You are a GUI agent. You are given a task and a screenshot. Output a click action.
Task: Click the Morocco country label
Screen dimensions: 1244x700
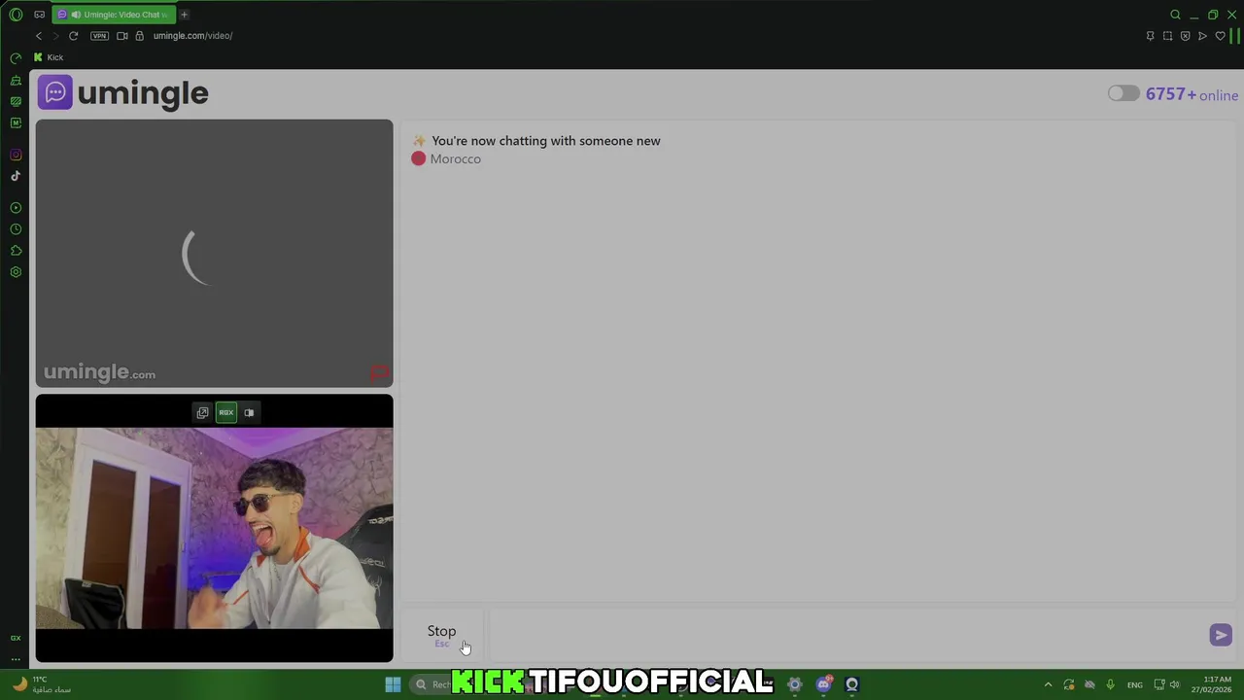[455, 158]
